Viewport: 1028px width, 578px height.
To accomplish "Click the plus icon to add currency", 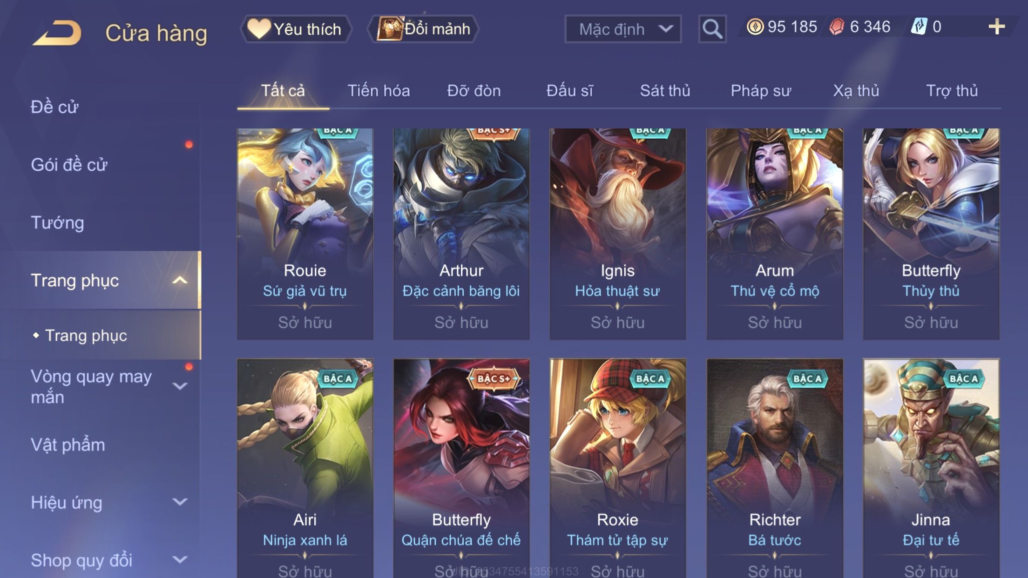I will [996, 27].
